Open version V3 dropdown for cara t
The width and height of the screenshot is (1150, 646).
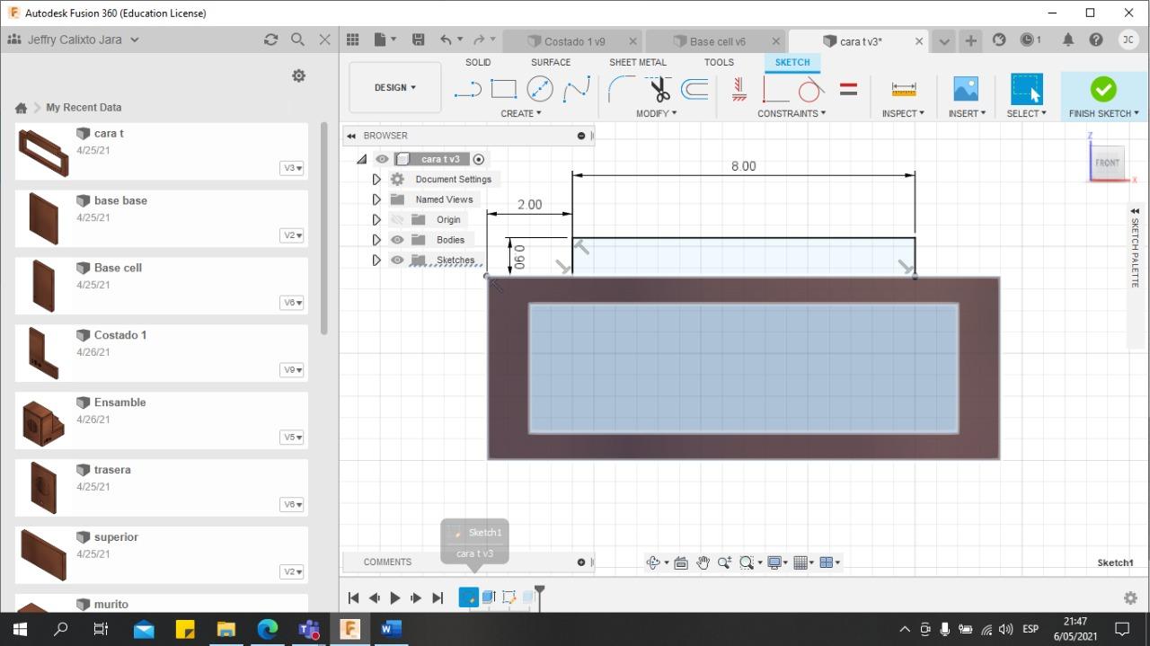click(x=292, y=168)
